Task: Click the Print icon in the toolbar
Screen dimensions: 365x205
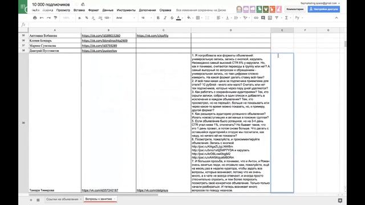Action: 35,18
